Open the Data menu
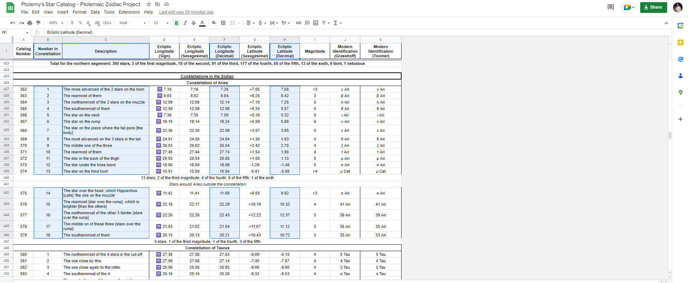Viewport: 689px width, 283px height. pyautogui.click(x=95, y=12)
